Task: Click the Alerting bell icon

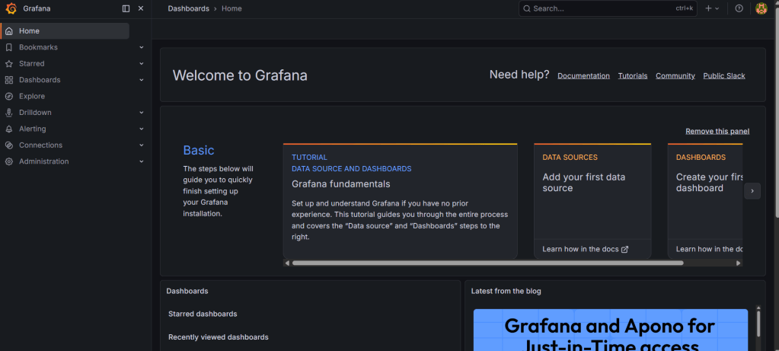Action: (x=9, y=129)
